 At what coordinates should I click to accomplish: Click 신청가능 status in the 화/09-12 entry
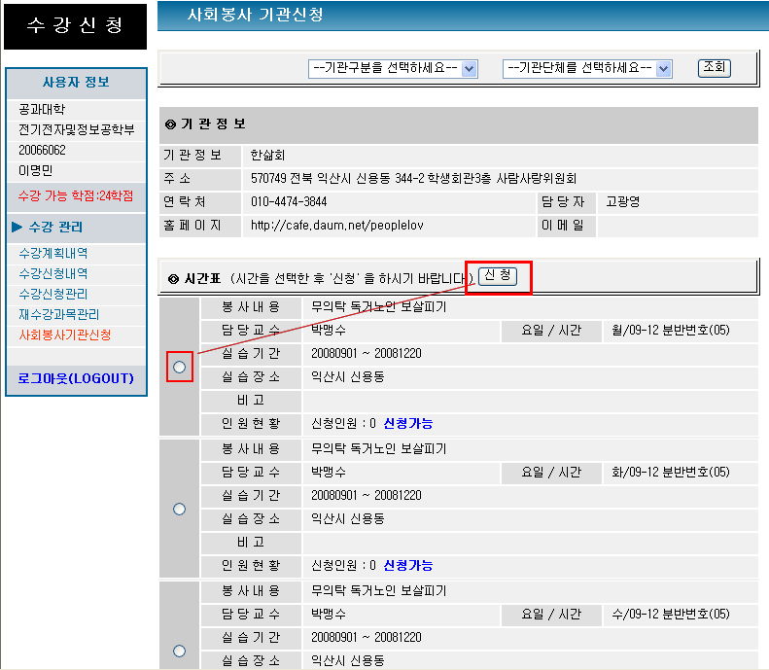click(x=408, y=566)
